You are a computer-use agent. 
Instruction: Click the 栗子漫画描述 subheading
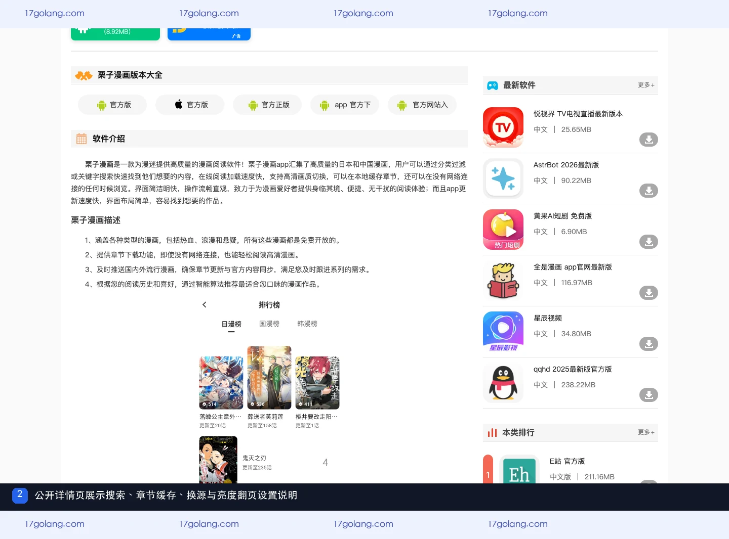pyautogui.click(x=96, y=220)
